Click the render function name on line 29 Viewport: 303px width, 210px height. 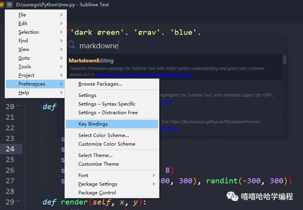click(x=74, y=202)
